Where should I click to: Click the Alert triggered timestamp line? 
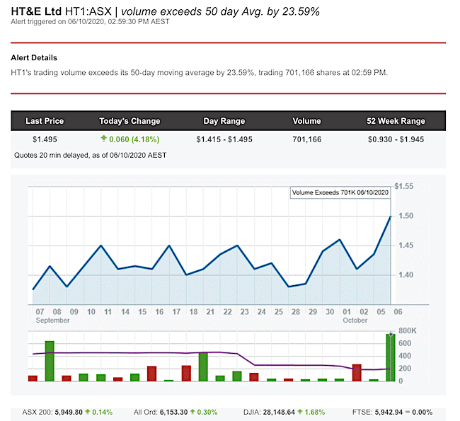[90, 22]
